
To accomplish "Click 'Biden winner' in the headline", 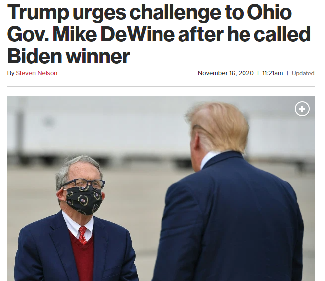I will 69,56.
